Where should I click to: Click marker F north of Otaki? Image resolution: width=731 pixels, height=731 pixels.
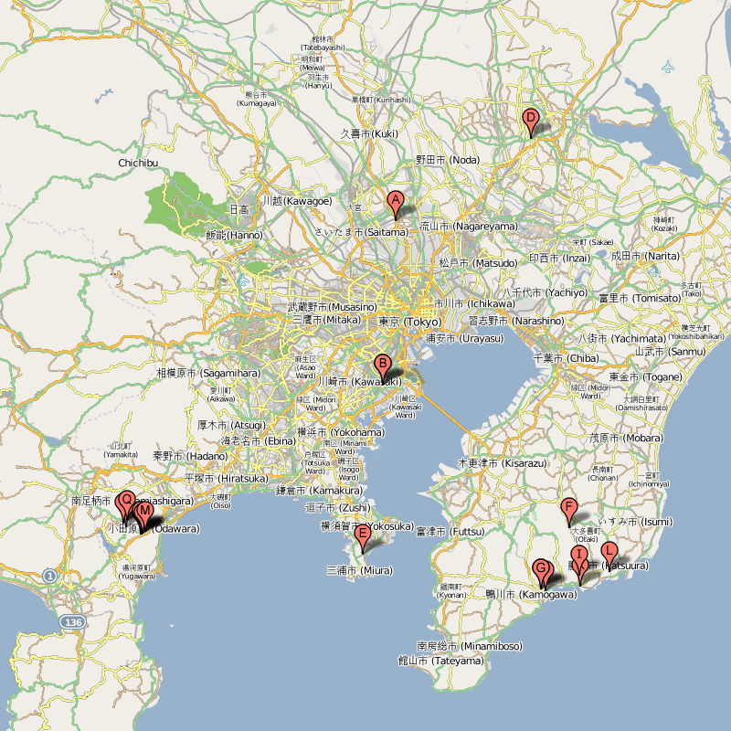[570, 504]
